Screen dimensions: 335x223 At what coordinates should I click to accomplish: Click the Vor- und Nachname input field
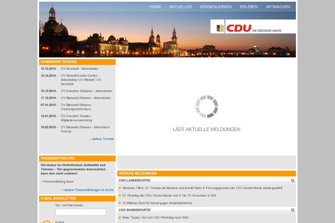click(80, 212)
